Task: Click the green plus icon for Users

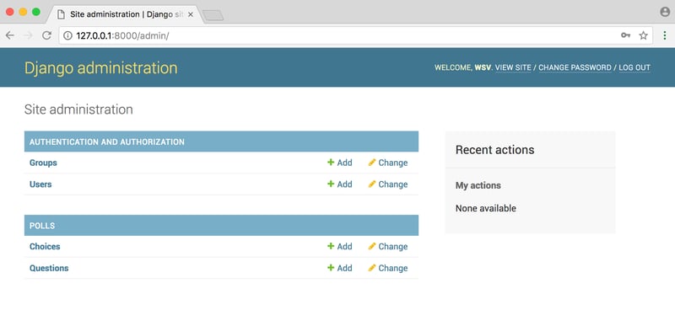Action: 331,184
